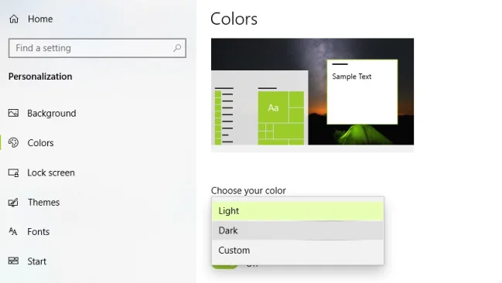502x283 pixels.
Task: Click the Start tiles icon
Action: pyautogui.click(x=13, y=261)
